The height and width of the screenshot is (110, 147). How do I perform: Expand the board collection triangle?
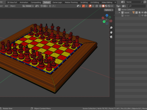pyautogui.click(x=119, y=13)
